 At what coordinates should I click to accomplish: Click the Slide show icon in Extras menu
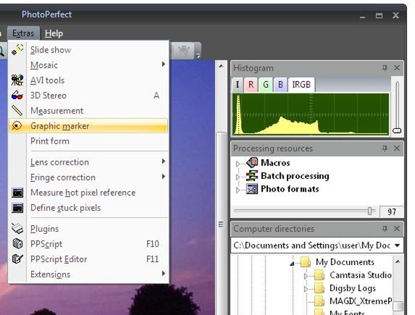(18, 49)
